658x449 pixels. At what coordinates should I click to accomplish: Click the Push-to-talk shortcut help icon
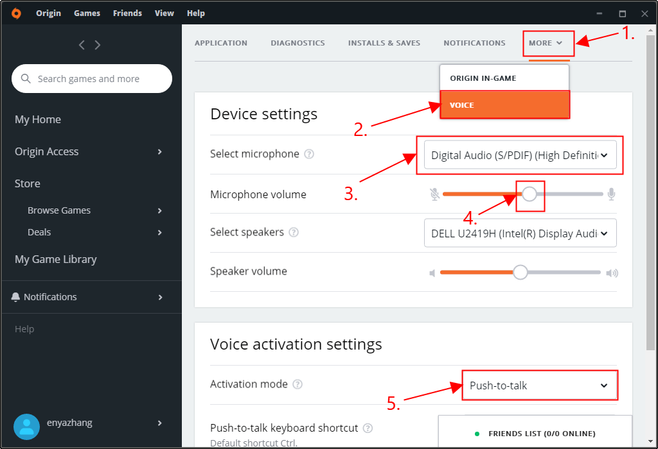click(368, 428)
